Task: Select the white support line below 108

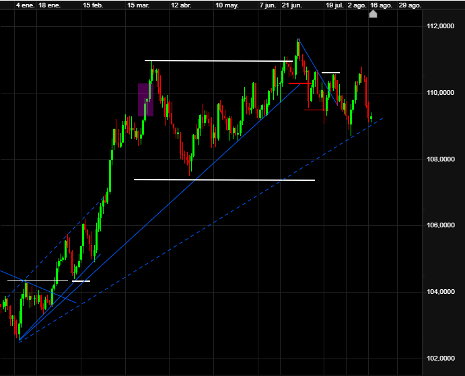Action: point(224,180)
